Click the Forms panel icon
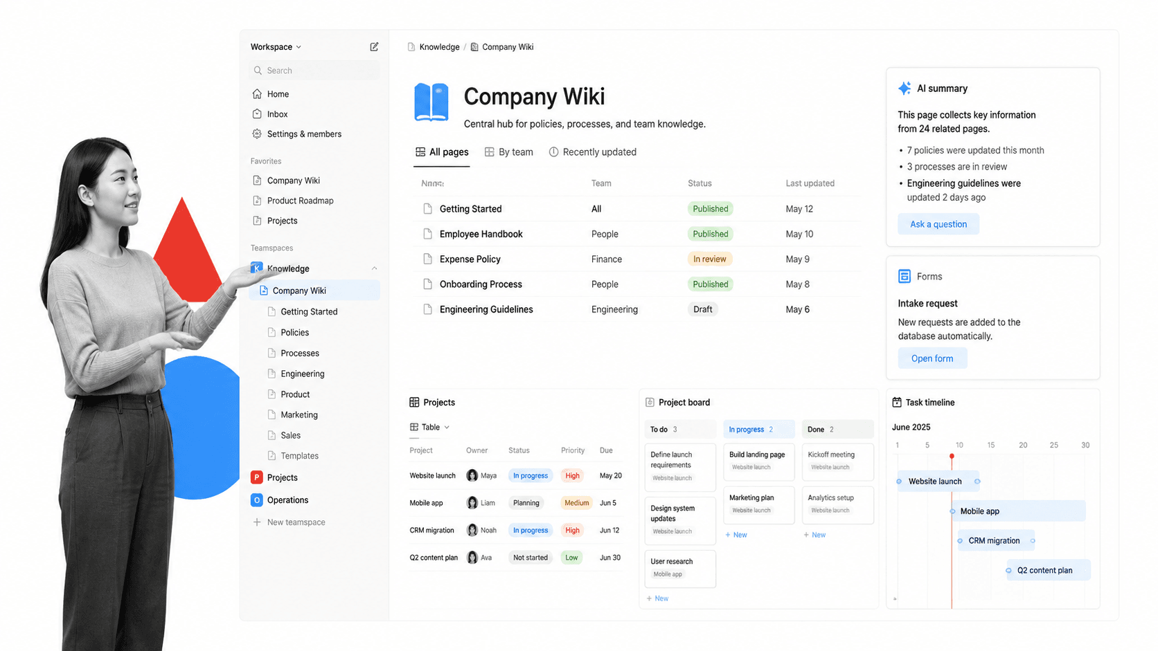 click(905, 276)
